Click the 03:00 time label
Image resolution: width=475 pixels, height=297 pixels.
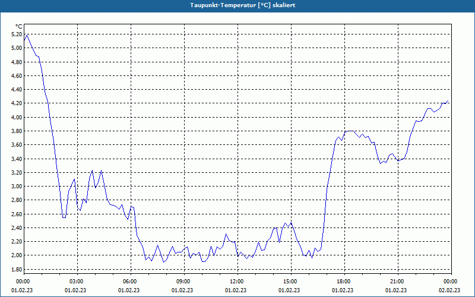pos(77,282)
